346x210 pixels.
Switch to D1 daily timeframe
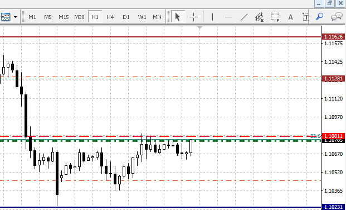tap(126, 17)
